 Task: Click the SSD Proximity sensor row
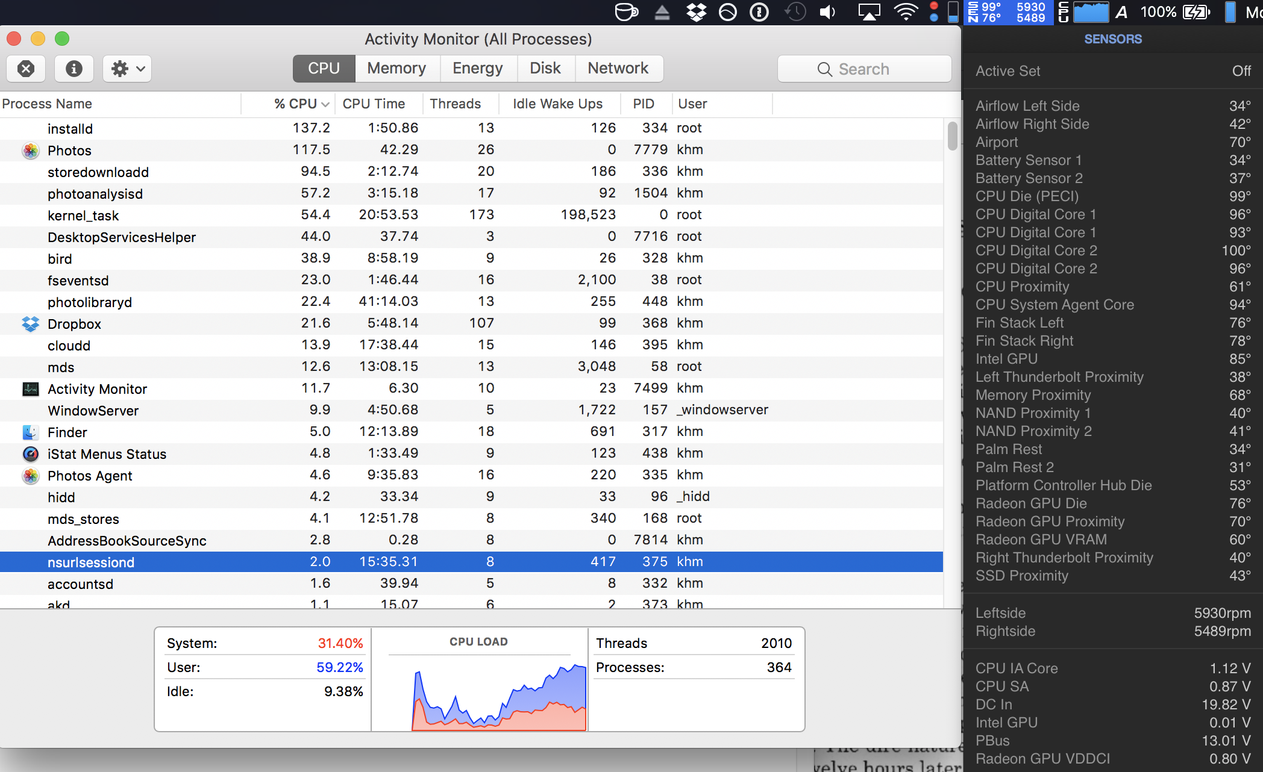[x=1113, y=576]
